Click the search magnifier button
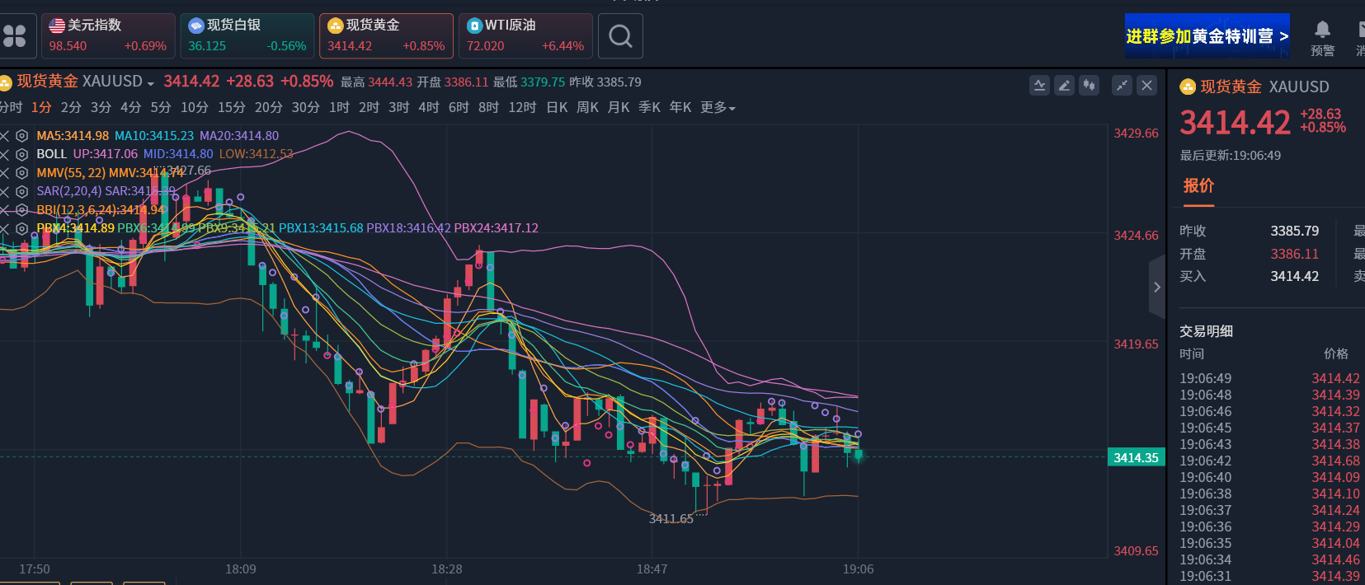 tap(620, 35)
